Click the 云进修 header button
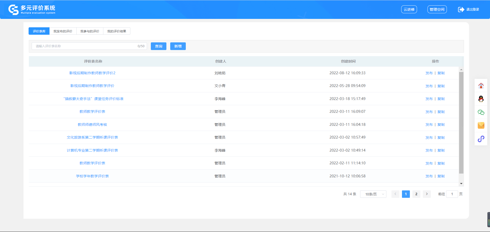Screen dimensions: 490x232 409,9
